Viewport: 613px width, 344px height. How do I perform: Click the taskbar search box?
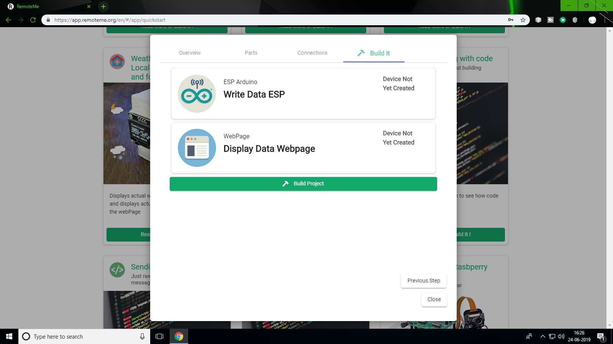coord(84,336)
